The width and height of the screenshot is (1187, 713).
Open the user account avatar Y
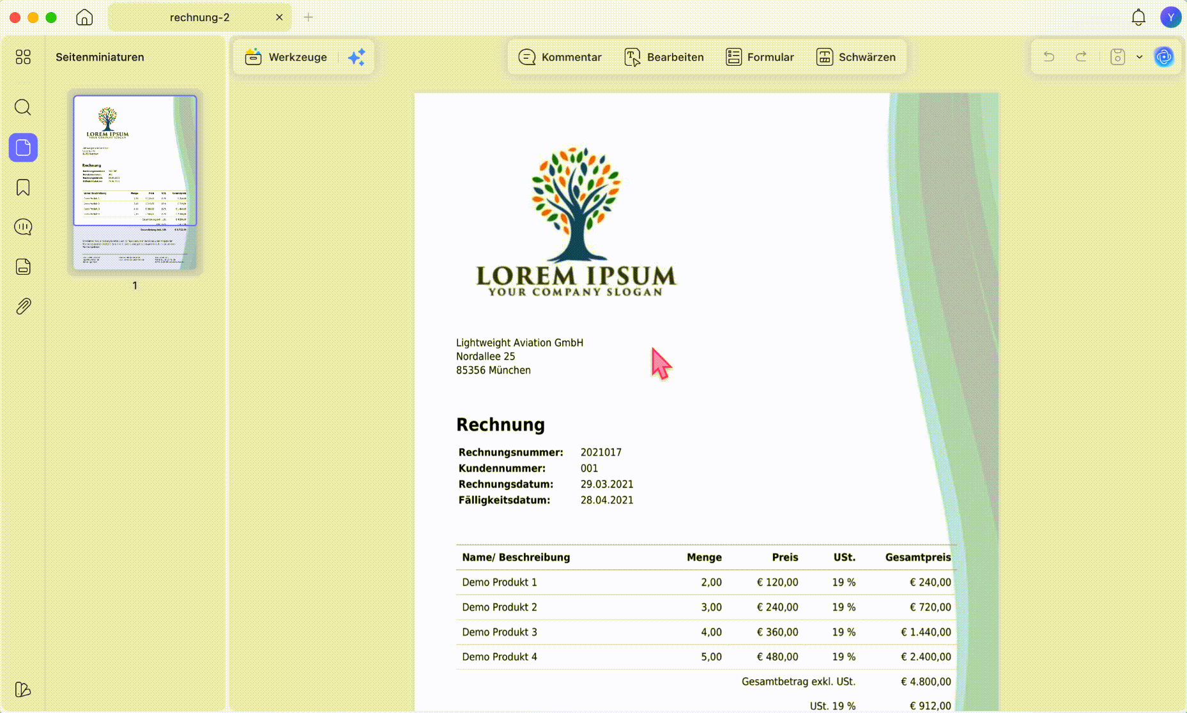(x=1170, y=17)
